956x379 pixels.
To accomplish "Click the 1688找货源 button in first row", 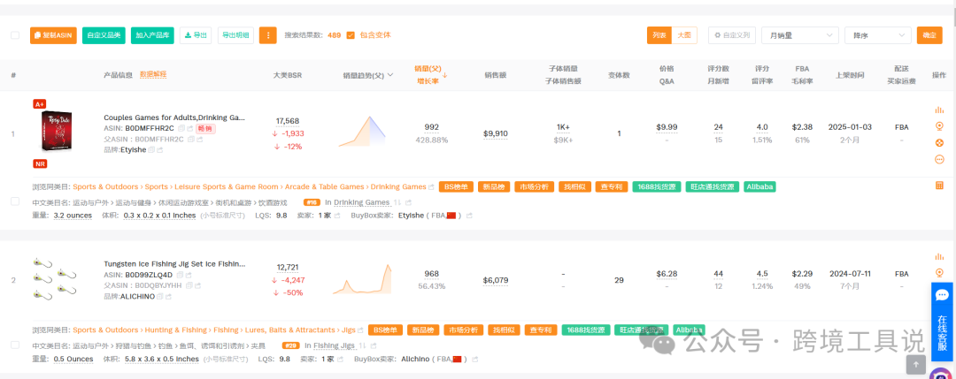I will (x=658, y=186).
